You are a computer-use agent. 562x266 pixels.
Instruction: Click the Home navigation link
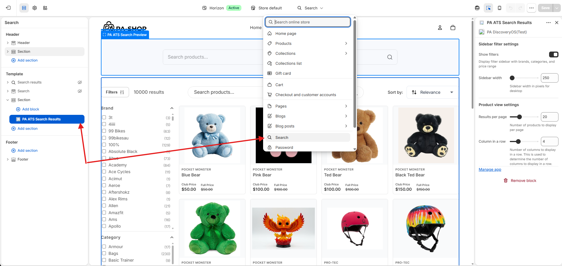click(x=256, y=28)
